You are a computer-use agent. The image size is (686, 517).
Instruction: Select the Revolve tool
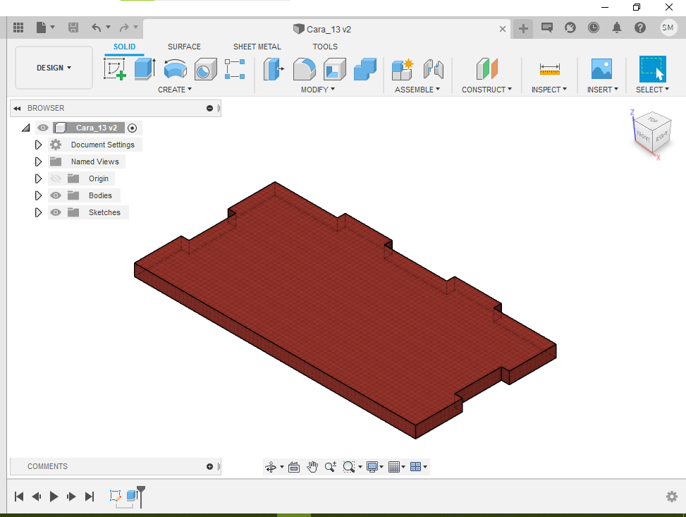[176, 68]
